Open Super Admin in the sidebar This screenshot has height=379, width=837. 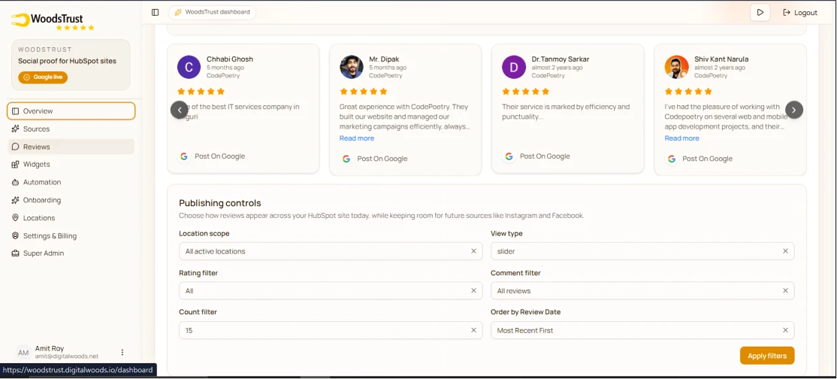click(71, 253)
